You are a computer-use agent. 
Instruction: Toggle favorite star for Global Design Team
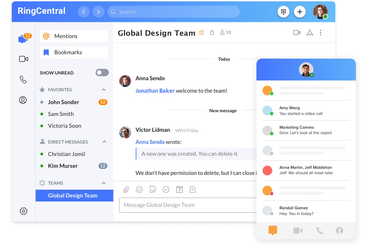point(202,32)
